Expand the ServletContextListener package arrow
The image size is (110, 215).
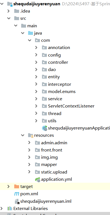(36, 106)
